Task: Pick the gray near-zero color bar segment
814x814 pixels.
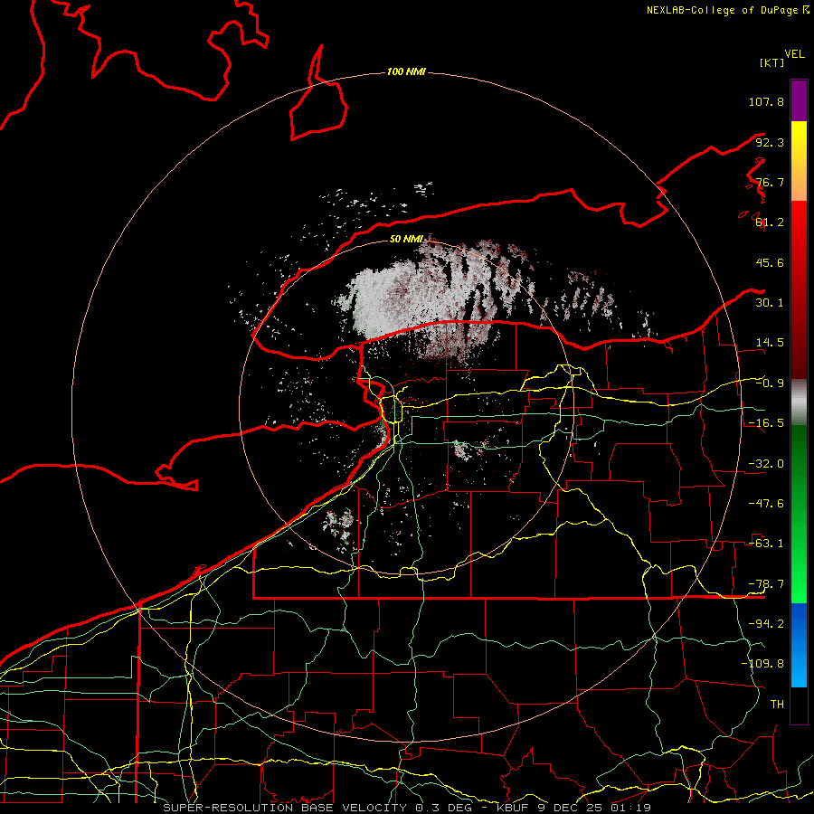Action: (799, 401)
